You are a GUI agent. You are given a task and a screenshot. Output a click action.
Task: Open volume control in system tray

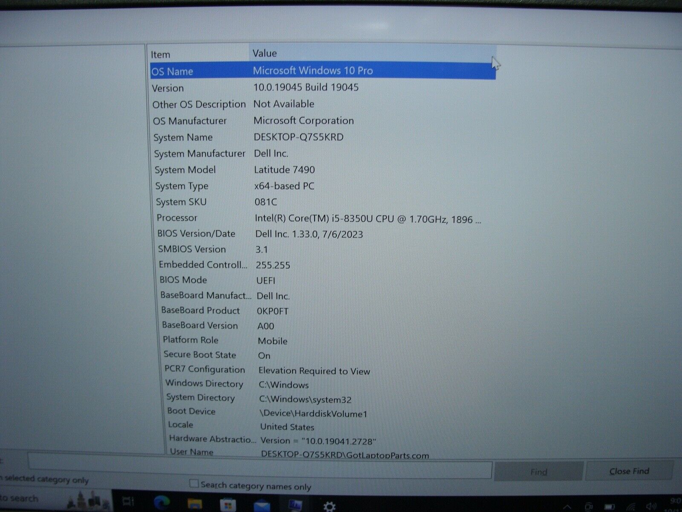click(651, 507)
